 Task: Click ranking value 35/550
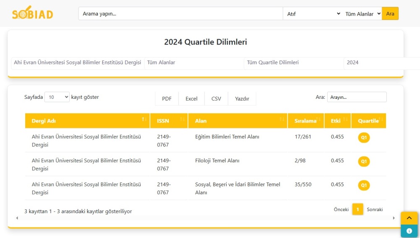tap(303, 185)
